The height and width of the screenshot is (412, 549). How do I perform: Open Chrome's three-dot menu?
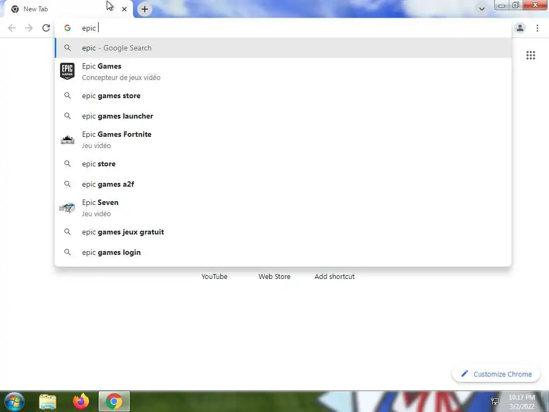[537, 28]
